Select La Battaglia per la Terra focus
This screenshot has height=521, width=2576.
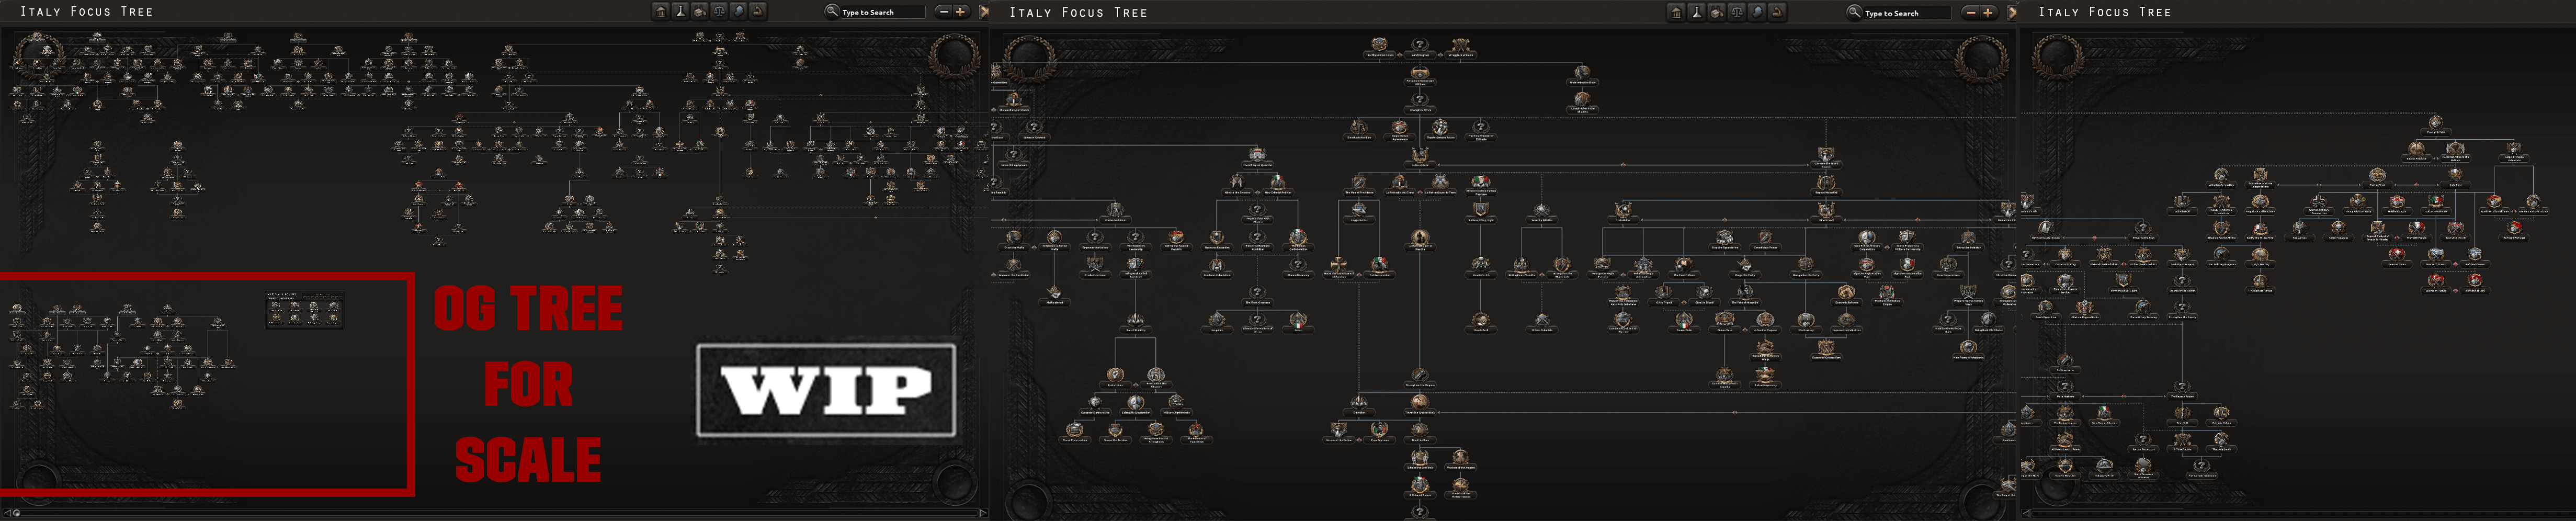1440,186
